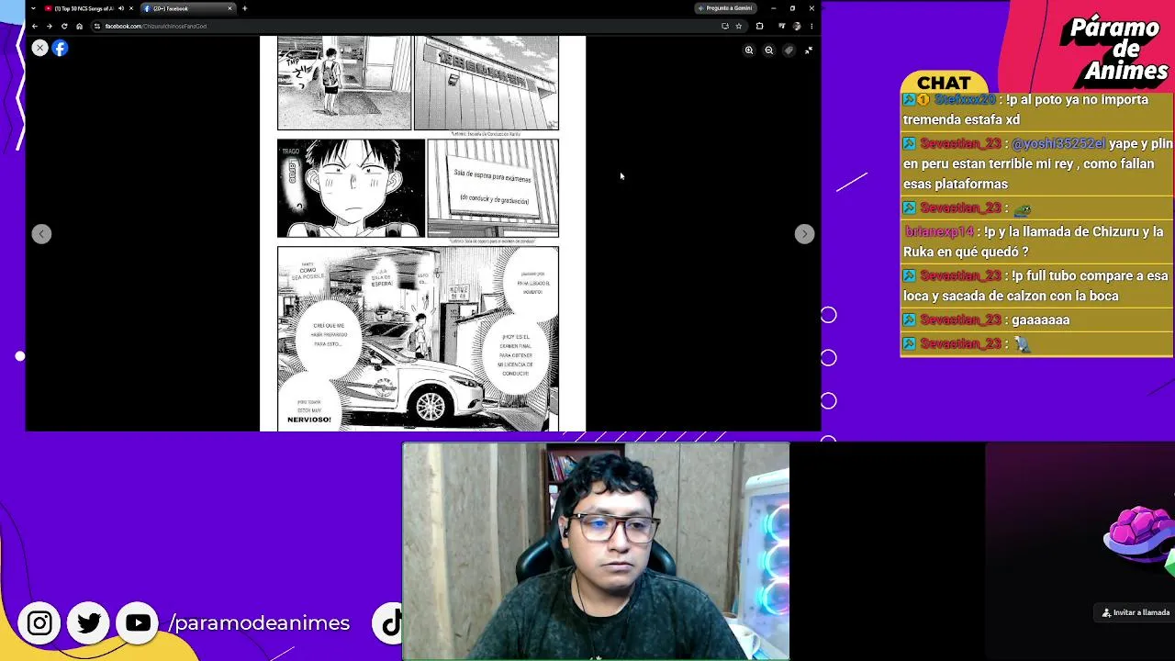This screenshot has width=1175, height=661.
Task: Bookmark this page with the star icon
Action: point(738,26)
